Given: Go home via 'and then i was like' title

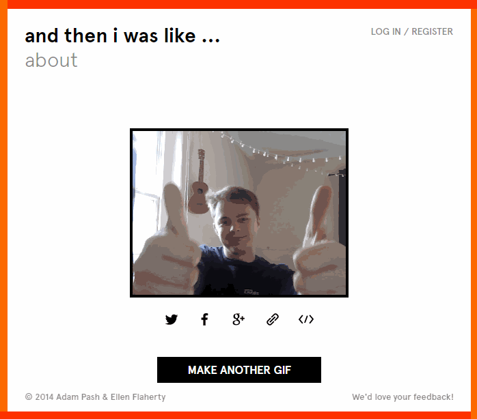Looking at the screenshot, I should click(x=122, y=36).
